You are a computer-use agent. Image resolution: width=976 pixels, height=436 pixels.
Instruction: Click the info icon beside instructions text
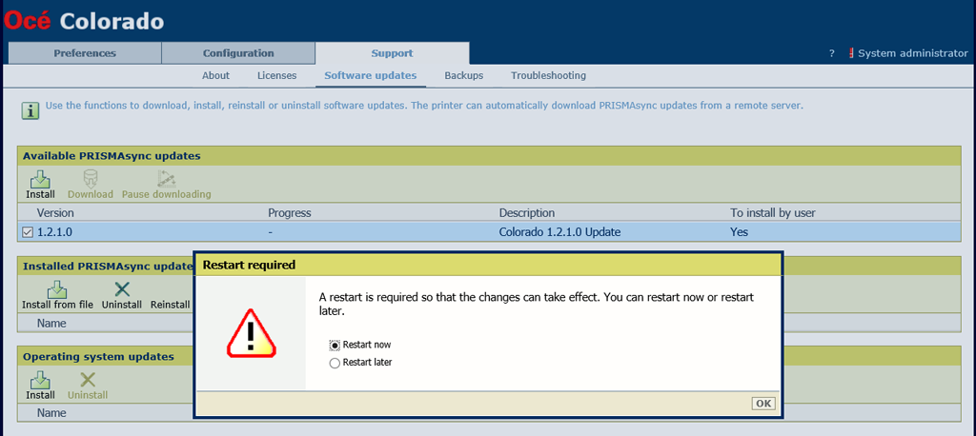point(30,110)
